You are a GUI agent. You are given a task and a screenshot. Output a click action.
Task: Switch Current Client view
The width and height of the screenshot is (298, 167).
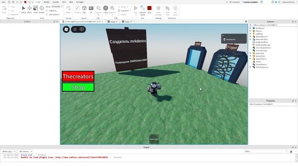click(142, 10)
